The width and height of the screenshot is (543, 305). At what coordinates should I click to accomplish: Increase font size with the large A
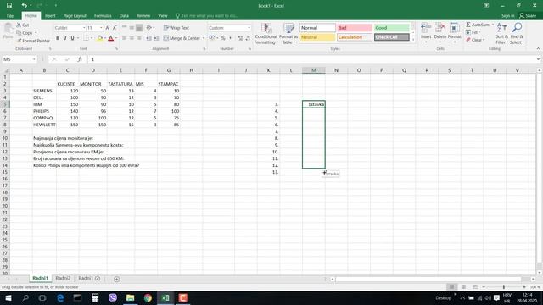(108, 28)
